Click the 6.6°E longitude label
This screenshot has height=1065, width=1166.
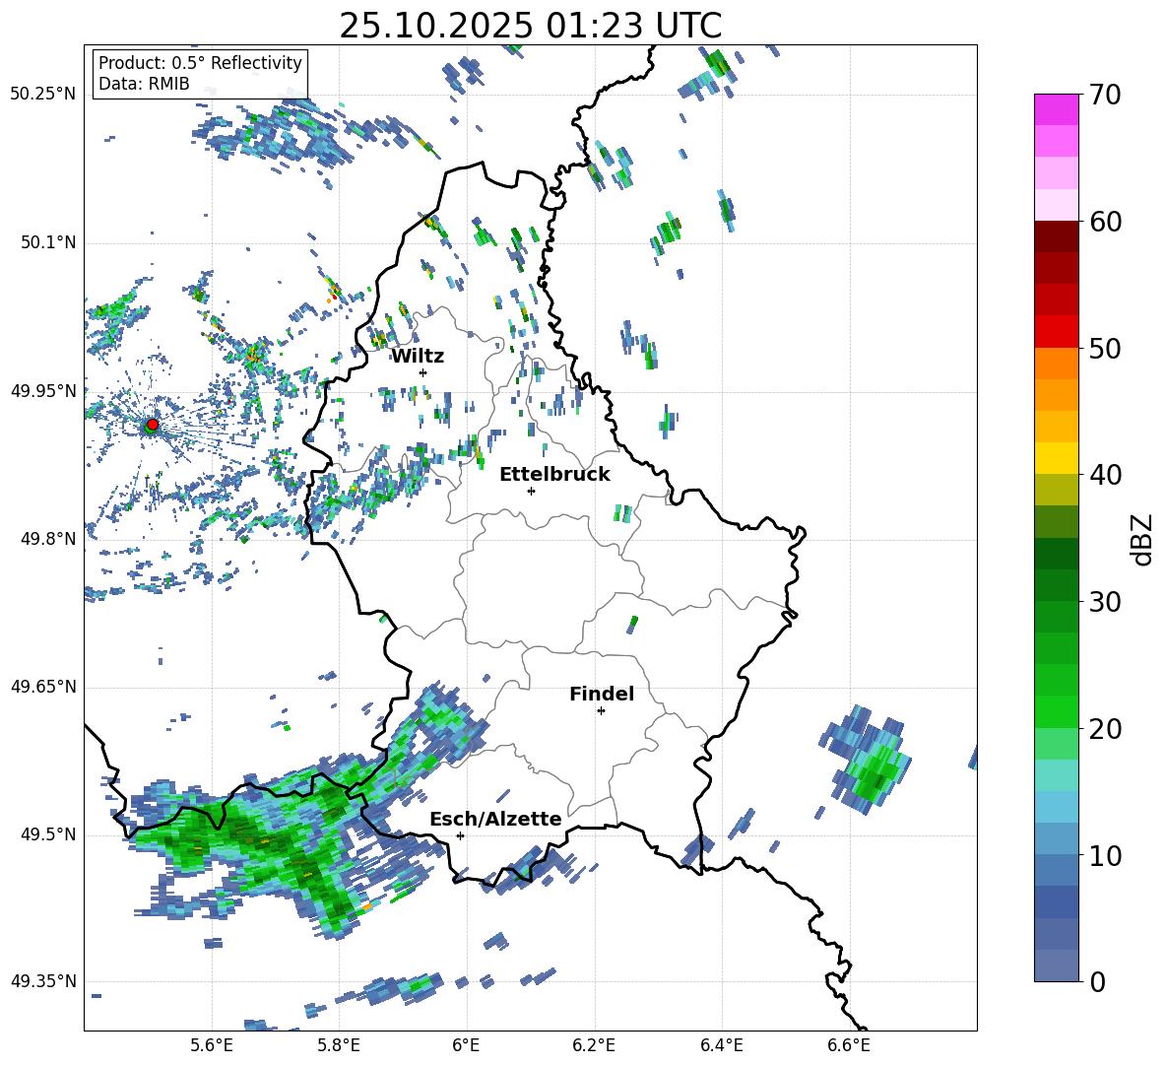coord(849,1045)
